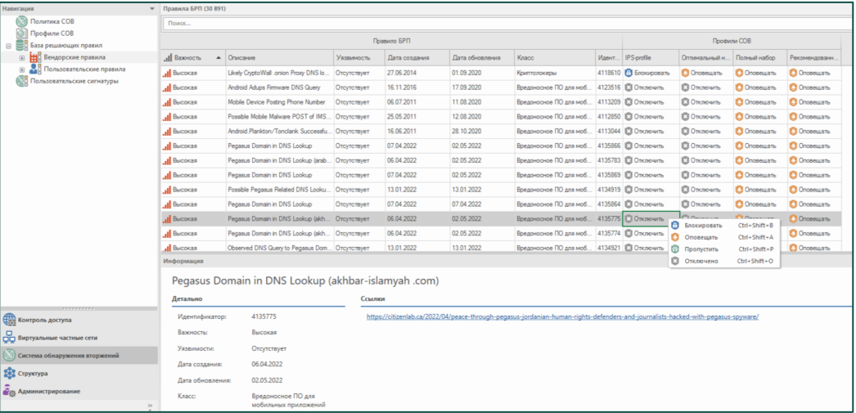
Task: Click the Структура gear icon
Action: (9, 374)
